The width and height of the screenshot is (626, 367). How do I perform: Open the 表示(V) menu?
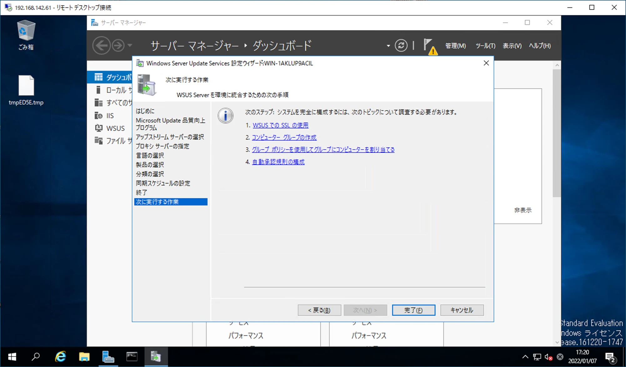[x=512, y=46]
